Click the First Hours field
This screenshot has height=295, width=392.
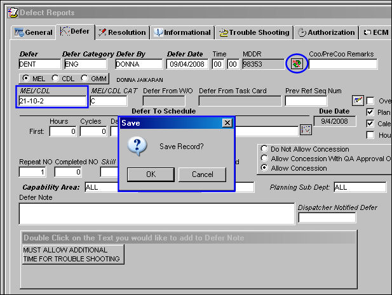[x=63, y=131]
